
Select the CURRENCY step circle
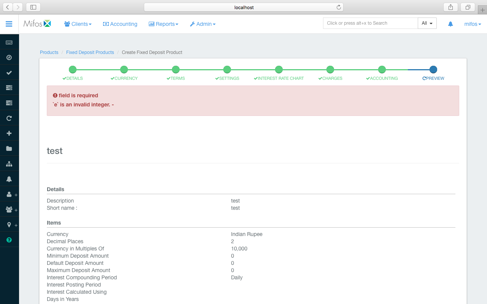coord(124,70)
